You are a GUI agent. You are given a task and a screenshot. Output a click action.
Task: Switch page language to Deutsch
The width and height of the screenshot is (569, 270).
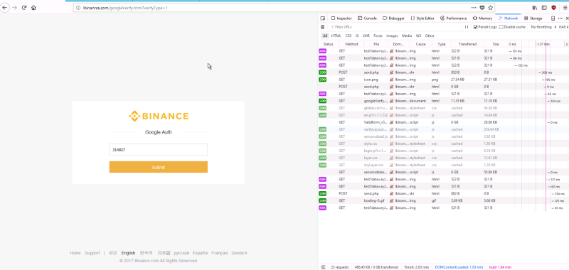point(239,253)
